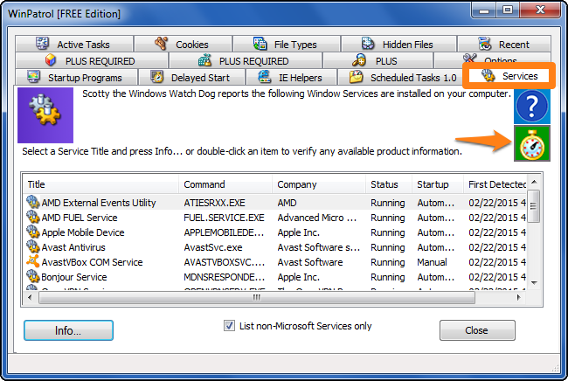Click the Manual startup cell
Screen dimensions: 568x381
pos(432,262)
